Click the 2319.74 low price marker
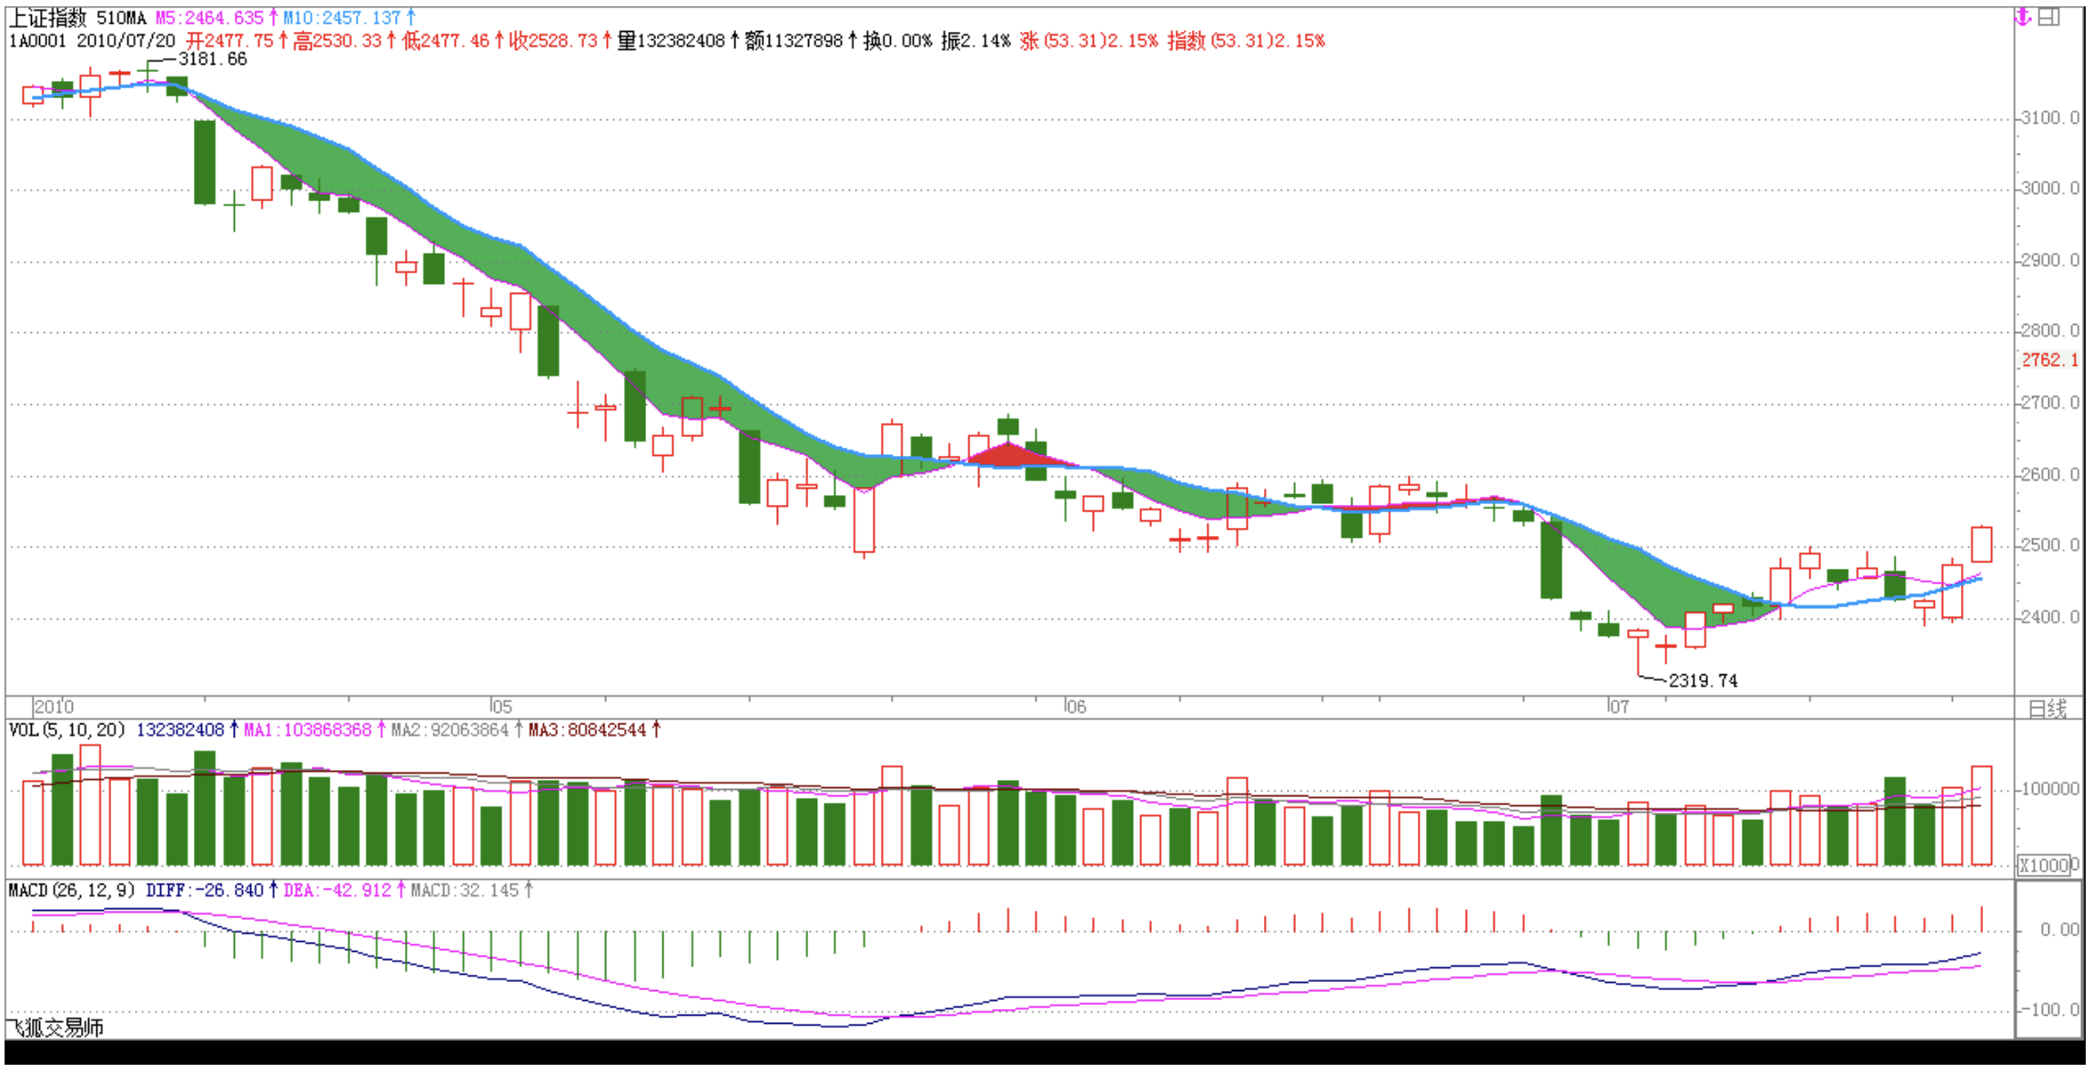2093x1072 pixels. click(x=1703, y=681)
